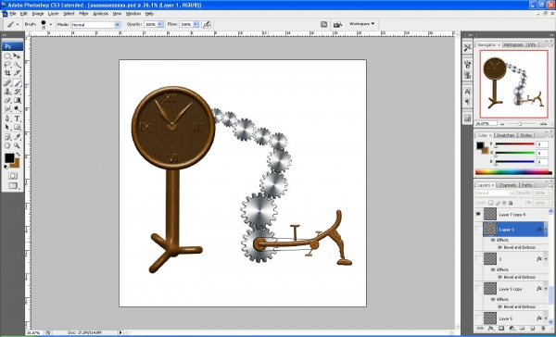
Task: Toggle Layer 5 copy Bevel and Emboss eye
Action: coord(500,306)
